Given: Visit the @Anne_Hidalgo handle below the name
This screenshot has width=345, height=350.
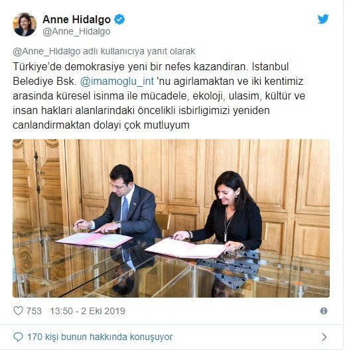Looking at the screenshot, I should (x=76, y=31).
